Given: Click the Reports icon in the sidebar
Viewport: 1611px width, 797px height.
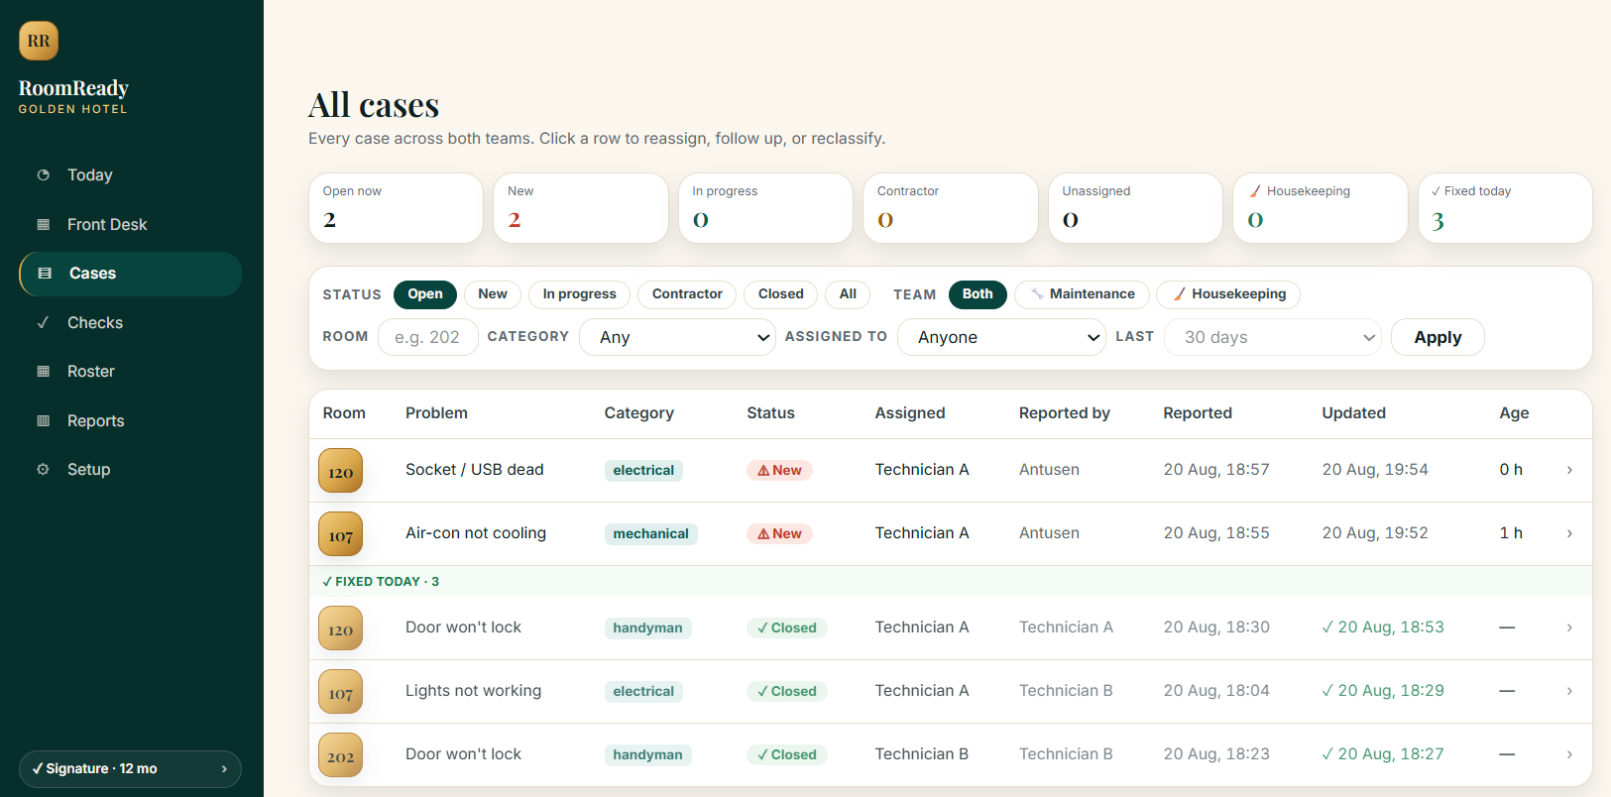Looking at the screenshot, I should pyautogui.click(x=43, y=420).
